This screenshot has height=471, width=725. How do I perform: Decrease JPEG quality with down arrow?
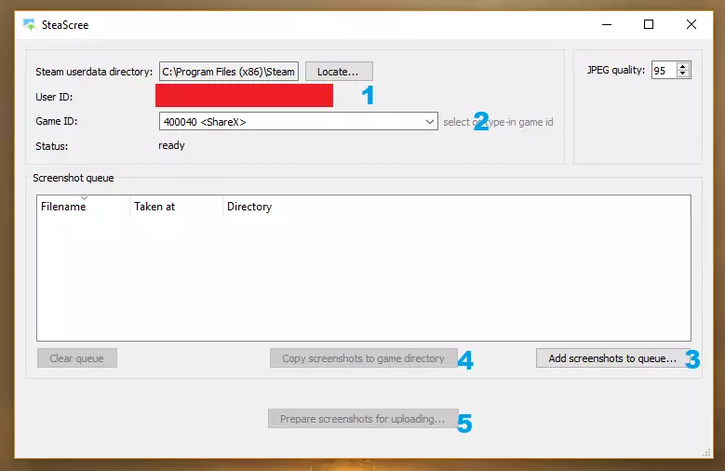tap(683, 74)
